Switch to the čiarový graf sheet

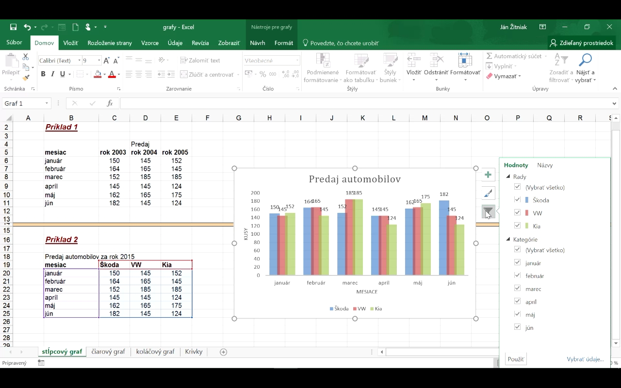pyautogui.click(x=108, y=352)
